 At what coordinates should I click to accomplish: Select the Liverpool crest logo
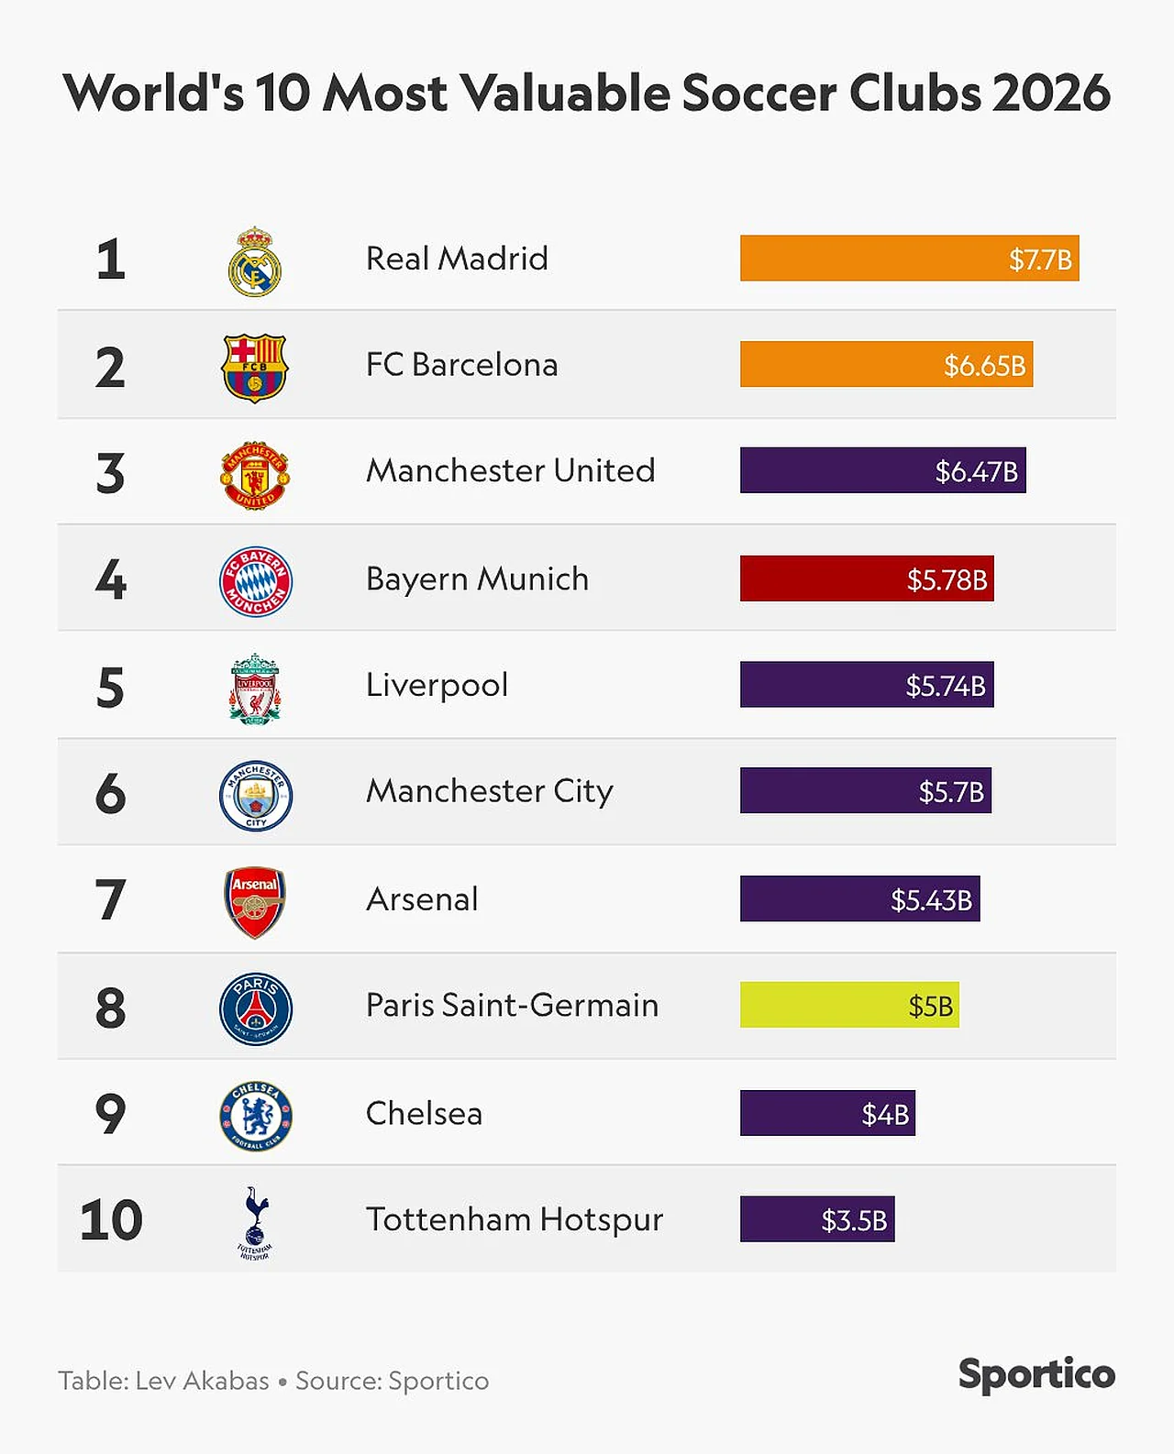tap(255, 688)
